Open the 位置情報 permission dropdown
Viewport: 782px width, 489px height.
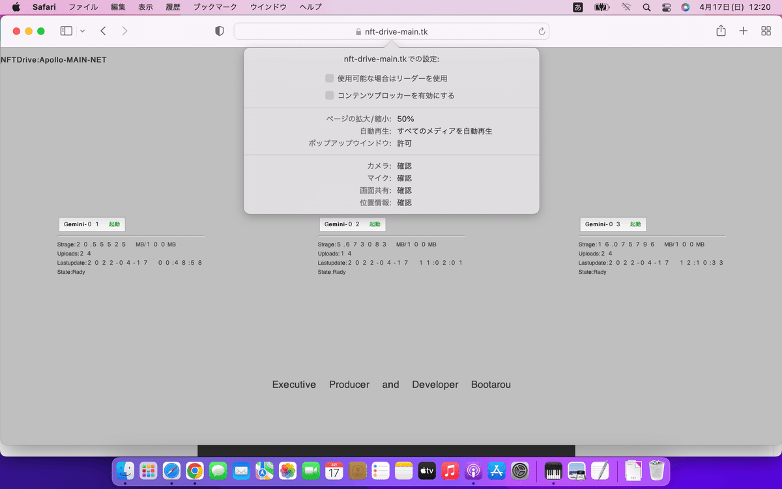(405, 203)
